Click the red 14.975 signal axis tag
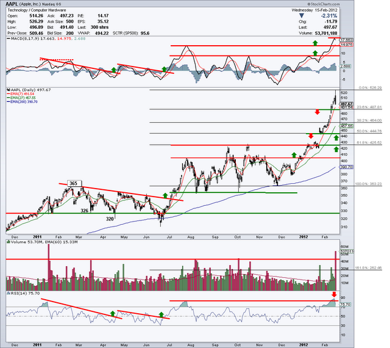The height and width of the screenshot is (348, 390). (347, 45)
